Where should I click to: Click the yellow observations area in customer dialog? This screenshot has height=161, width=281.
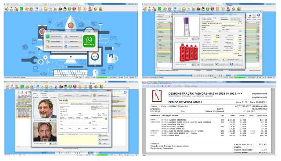78,140
